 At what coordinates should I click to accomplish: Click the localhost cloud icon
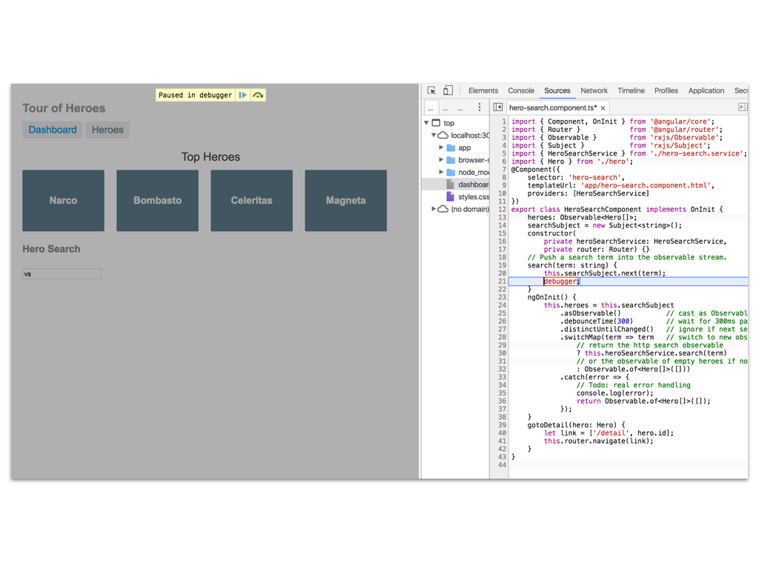(443, 136)
